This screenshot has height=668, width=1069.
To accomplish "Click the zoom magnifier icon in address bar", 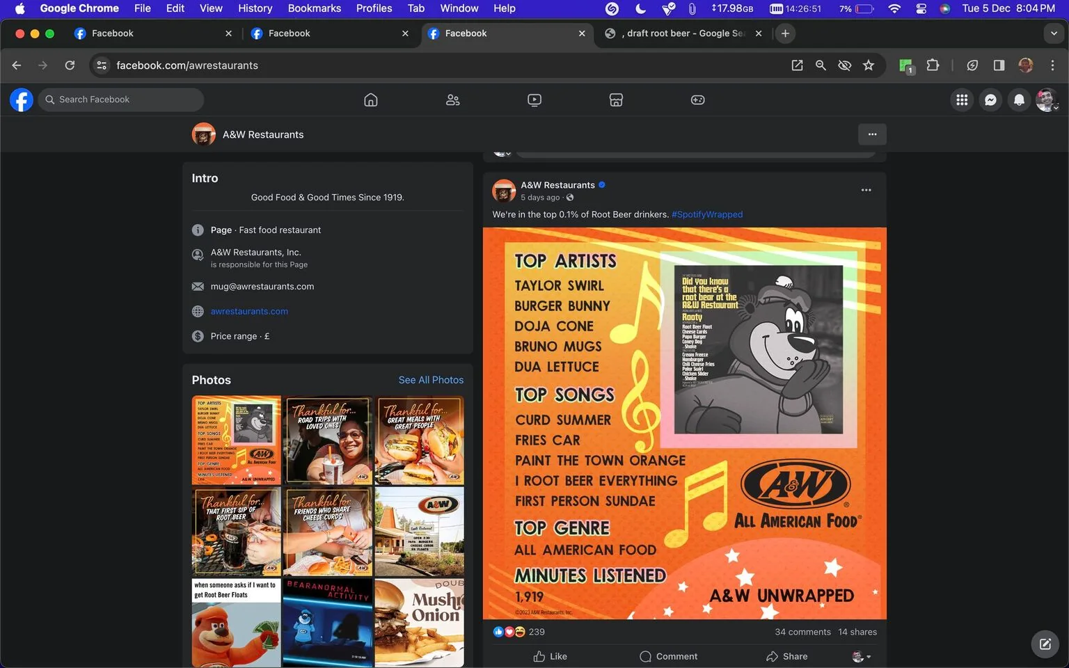I will 821,65.
